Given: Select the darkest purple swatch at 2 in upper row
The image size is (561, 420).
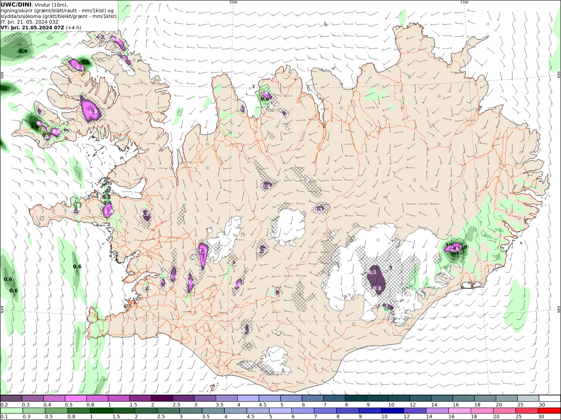Looking at the screenshot, I should pos(162,399).
